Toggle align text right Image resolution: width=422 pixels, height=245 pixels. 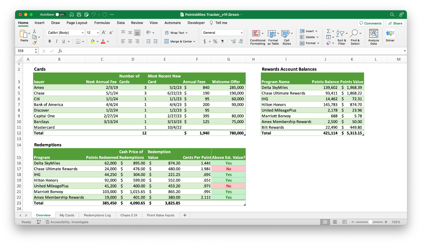pos(137,41)
